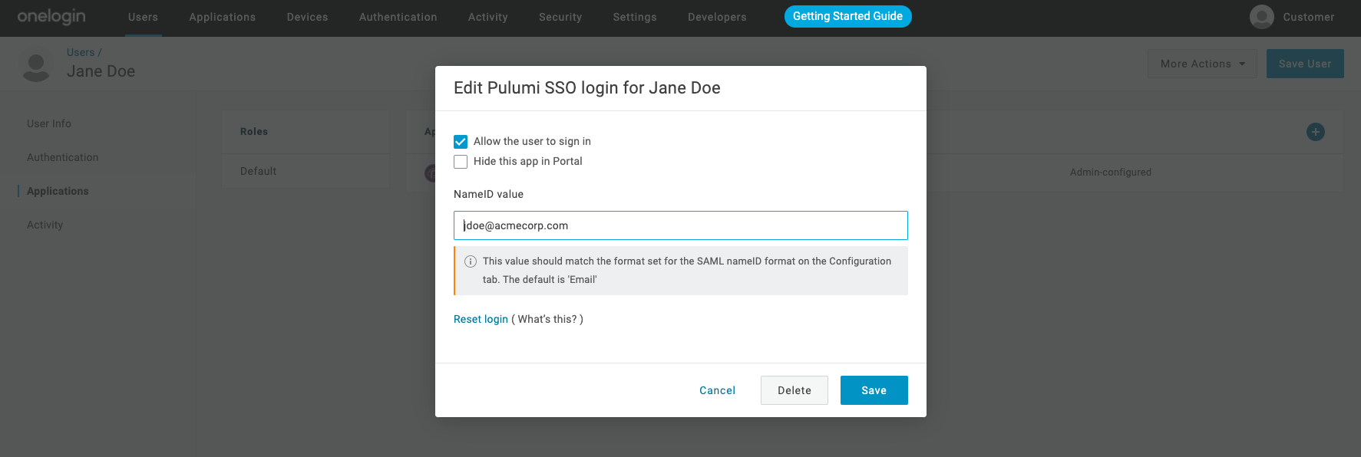Go to Users breadcrumb link
The height and width of the screenshot is (457, 1361).
point(81,52)
